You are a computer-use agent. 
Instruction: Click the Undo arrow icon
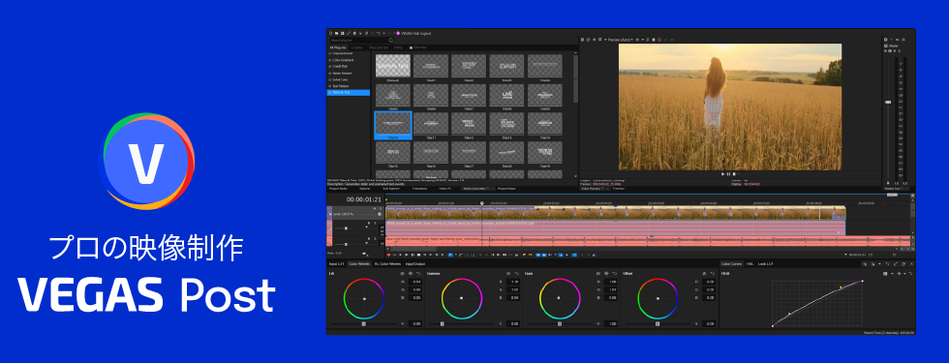pos(379,33)
